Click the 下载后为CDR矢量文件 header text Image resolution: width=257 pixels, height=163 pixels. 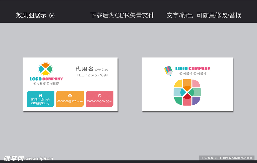click(x=123, y=15)
